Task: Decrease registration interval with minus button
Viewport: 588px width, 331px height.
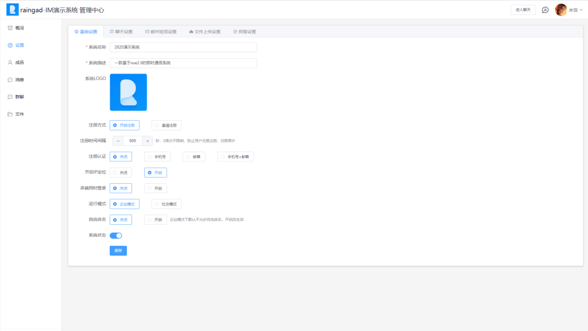Action: (118, 141)
